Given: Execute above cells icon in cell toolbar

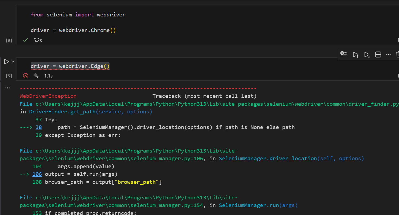Looking at the screenshot, I should 355,55.
